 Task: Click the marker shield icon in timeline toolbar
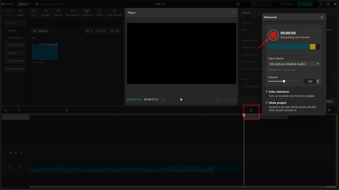(67, 110)
